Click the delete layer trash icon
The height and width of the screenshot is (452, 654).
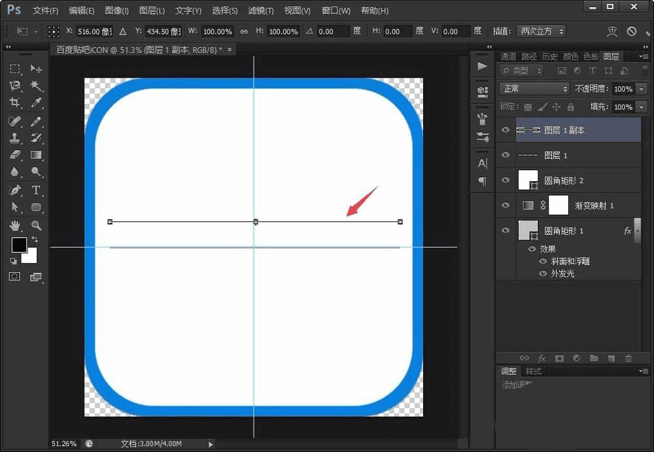tap(628, 358)
